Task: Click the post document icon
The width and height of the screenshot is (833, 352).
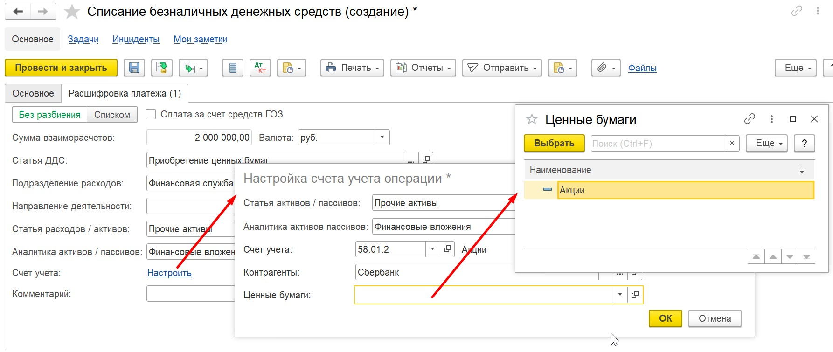Action: tap(162, 68)
